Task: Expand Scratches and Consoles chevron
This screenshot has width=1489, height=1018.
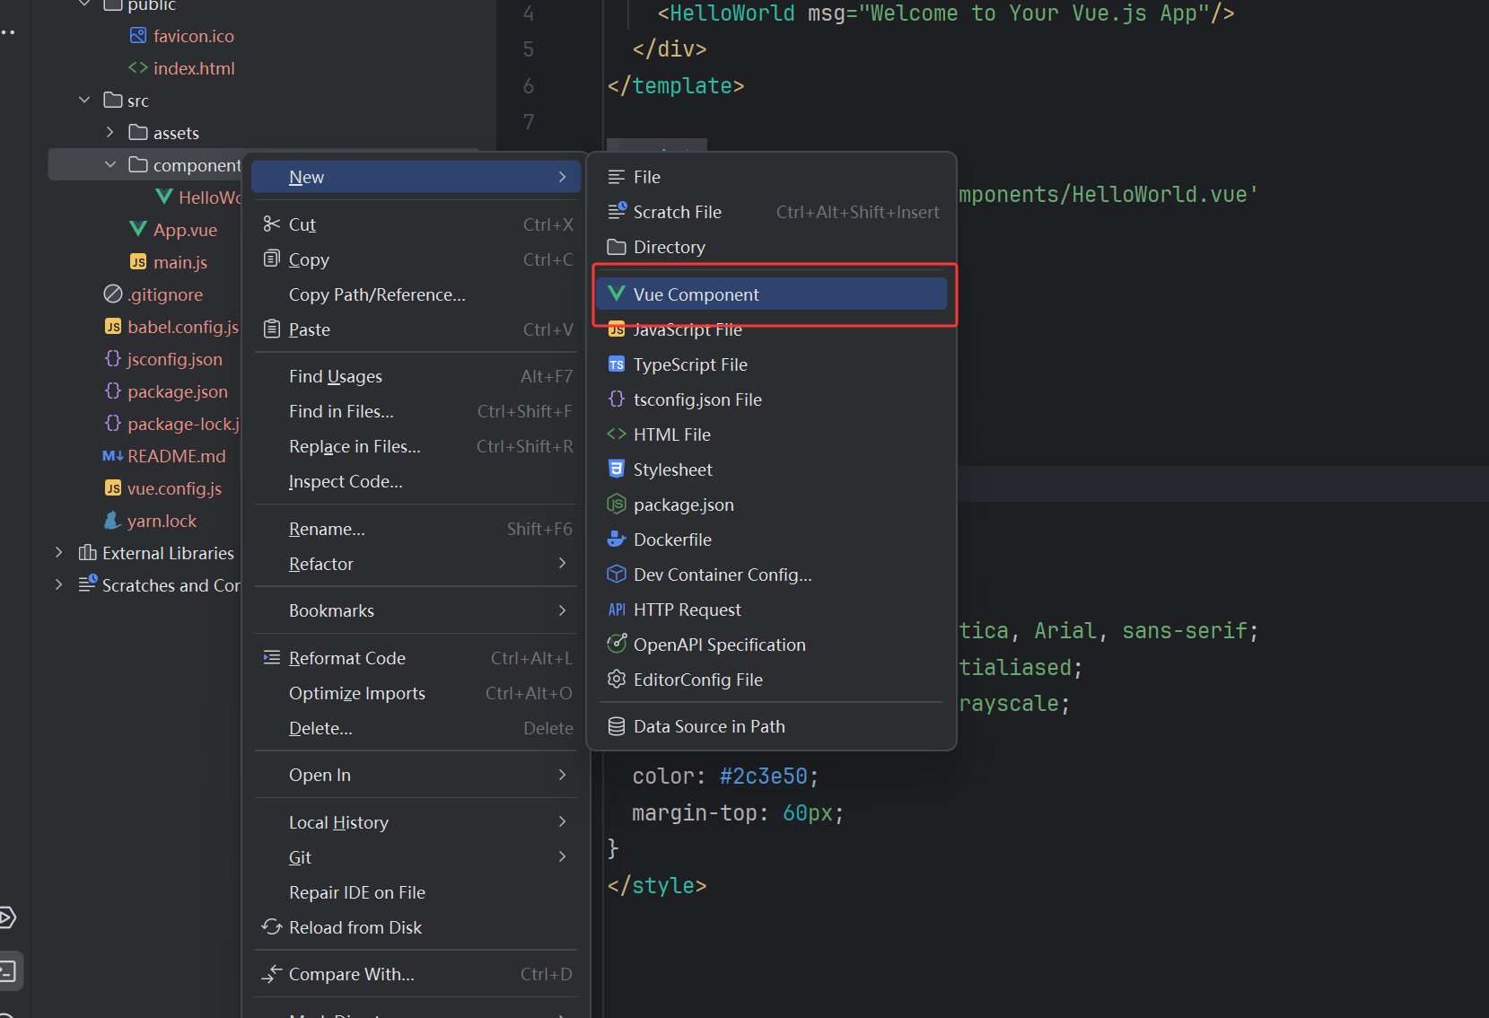Action: [59, 585]
